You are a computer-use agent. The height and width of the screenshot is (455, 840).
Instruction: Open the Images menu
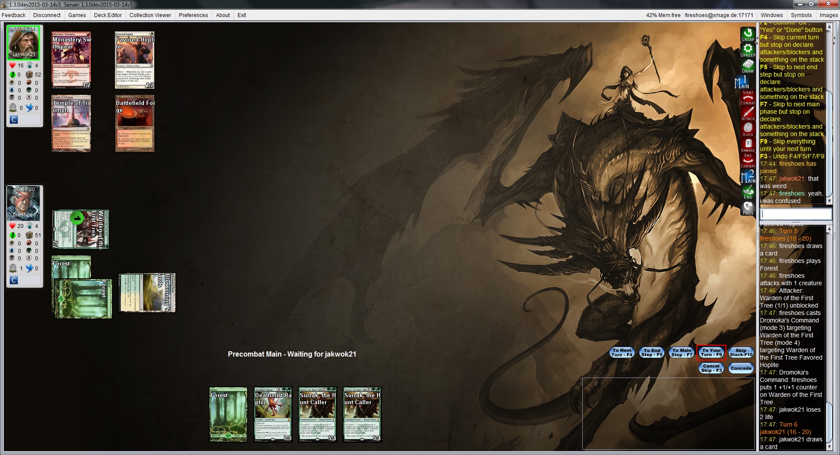tap(829, 15)
